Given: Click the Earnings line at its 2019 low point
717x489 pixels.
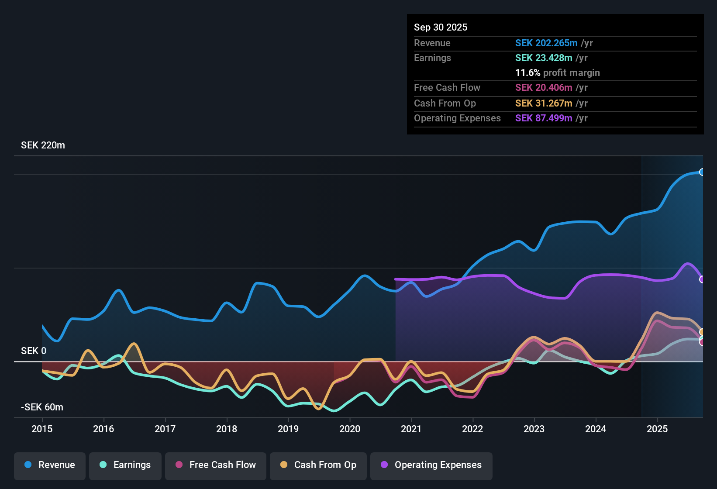Looking at the screenshot, I should 288,405.
